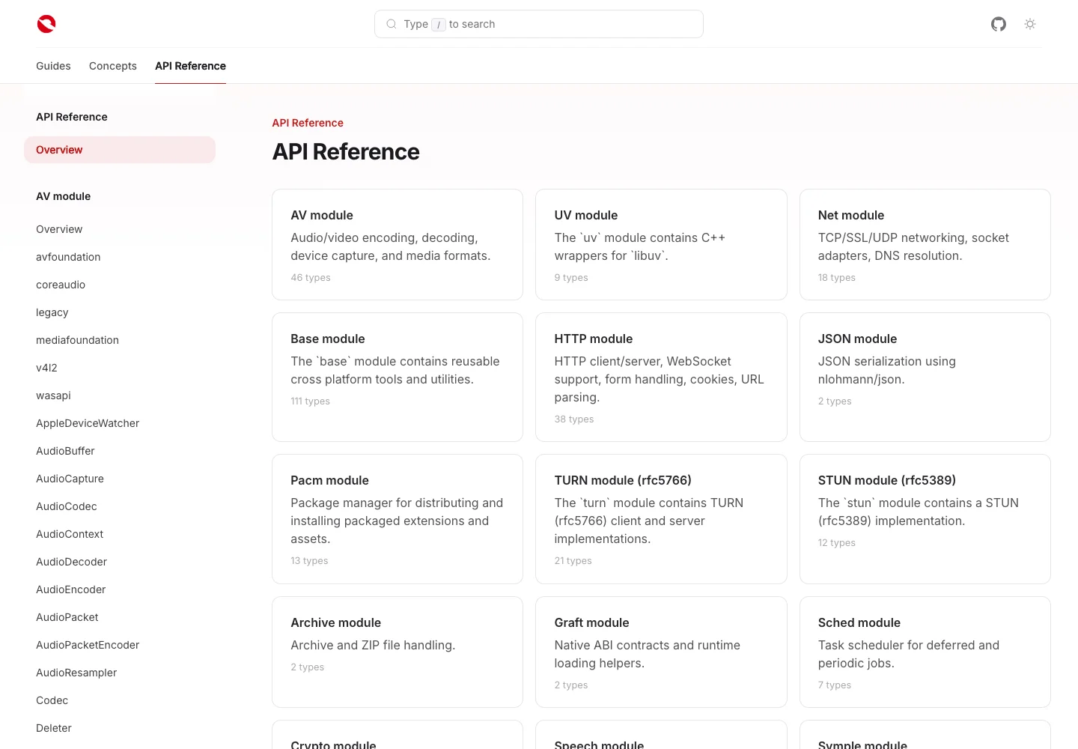Click the '38 types' count text
This screenshot has width=1078, height=749.
pos(574,419)
